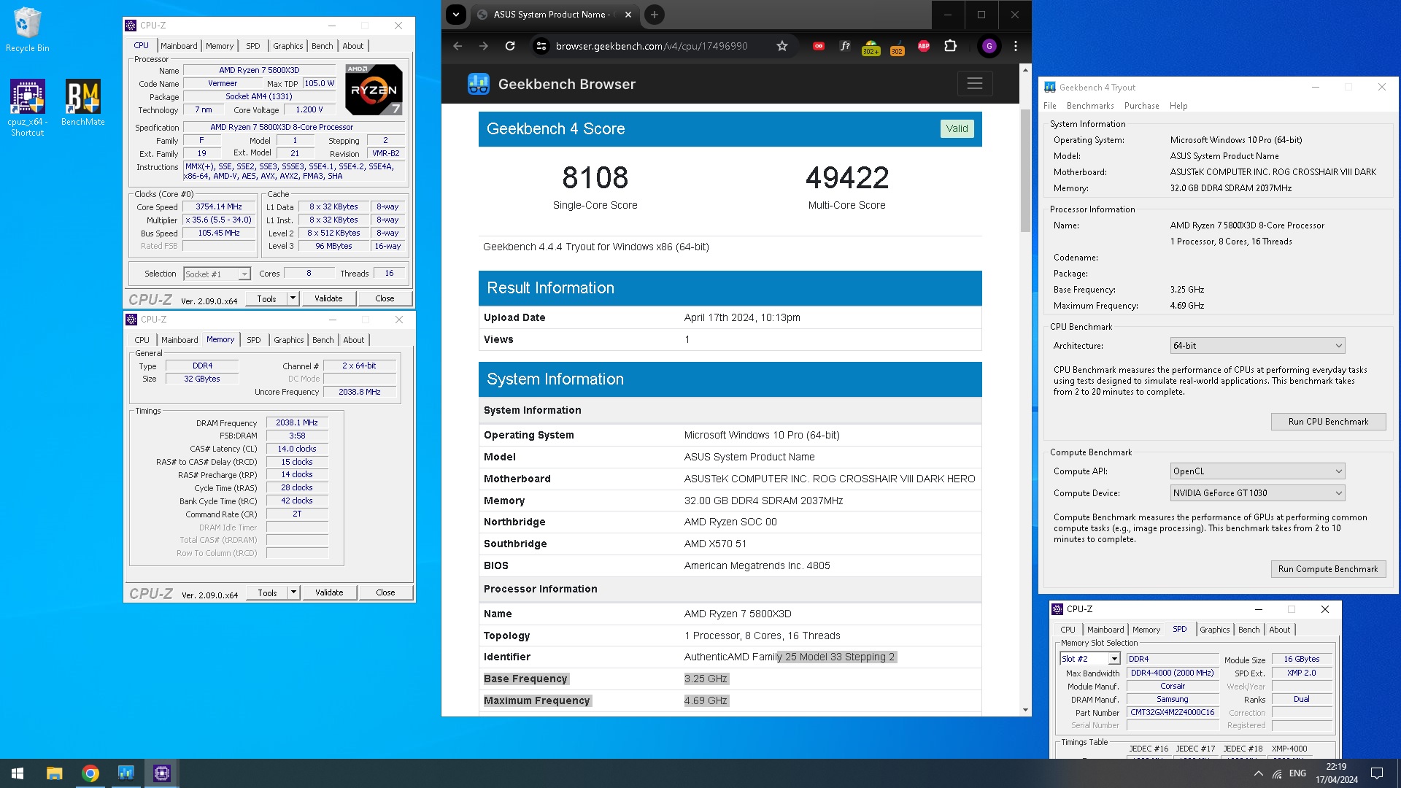Open a new browser tab

pyautogui.click(x=655, y=15)
